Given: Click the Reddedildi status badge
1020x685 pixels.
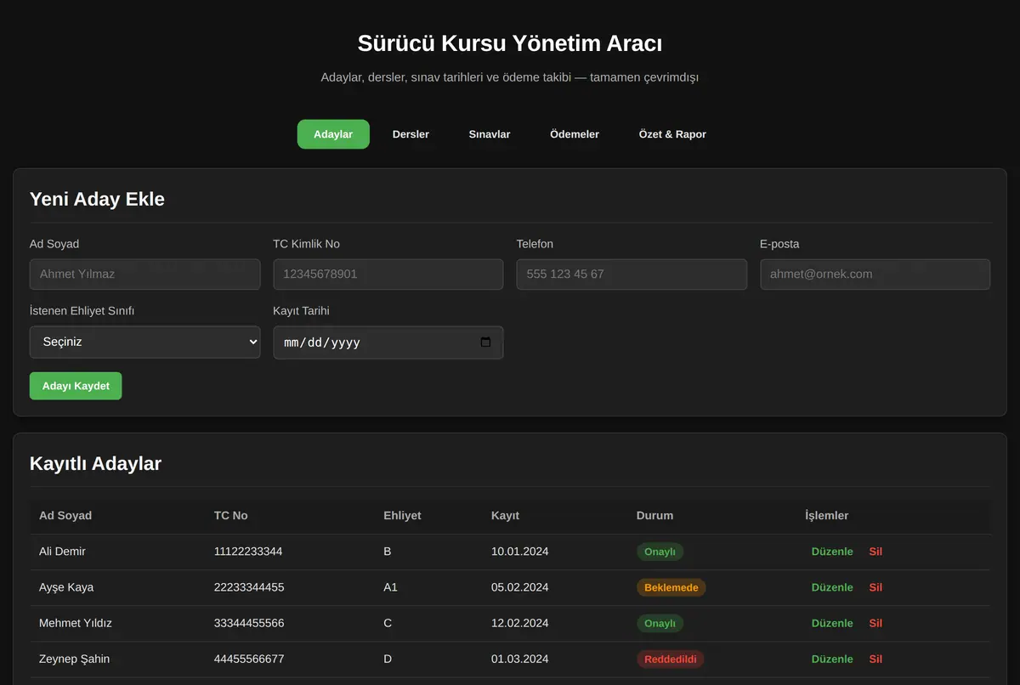Looking at the screenshot, I should [671, 659].
